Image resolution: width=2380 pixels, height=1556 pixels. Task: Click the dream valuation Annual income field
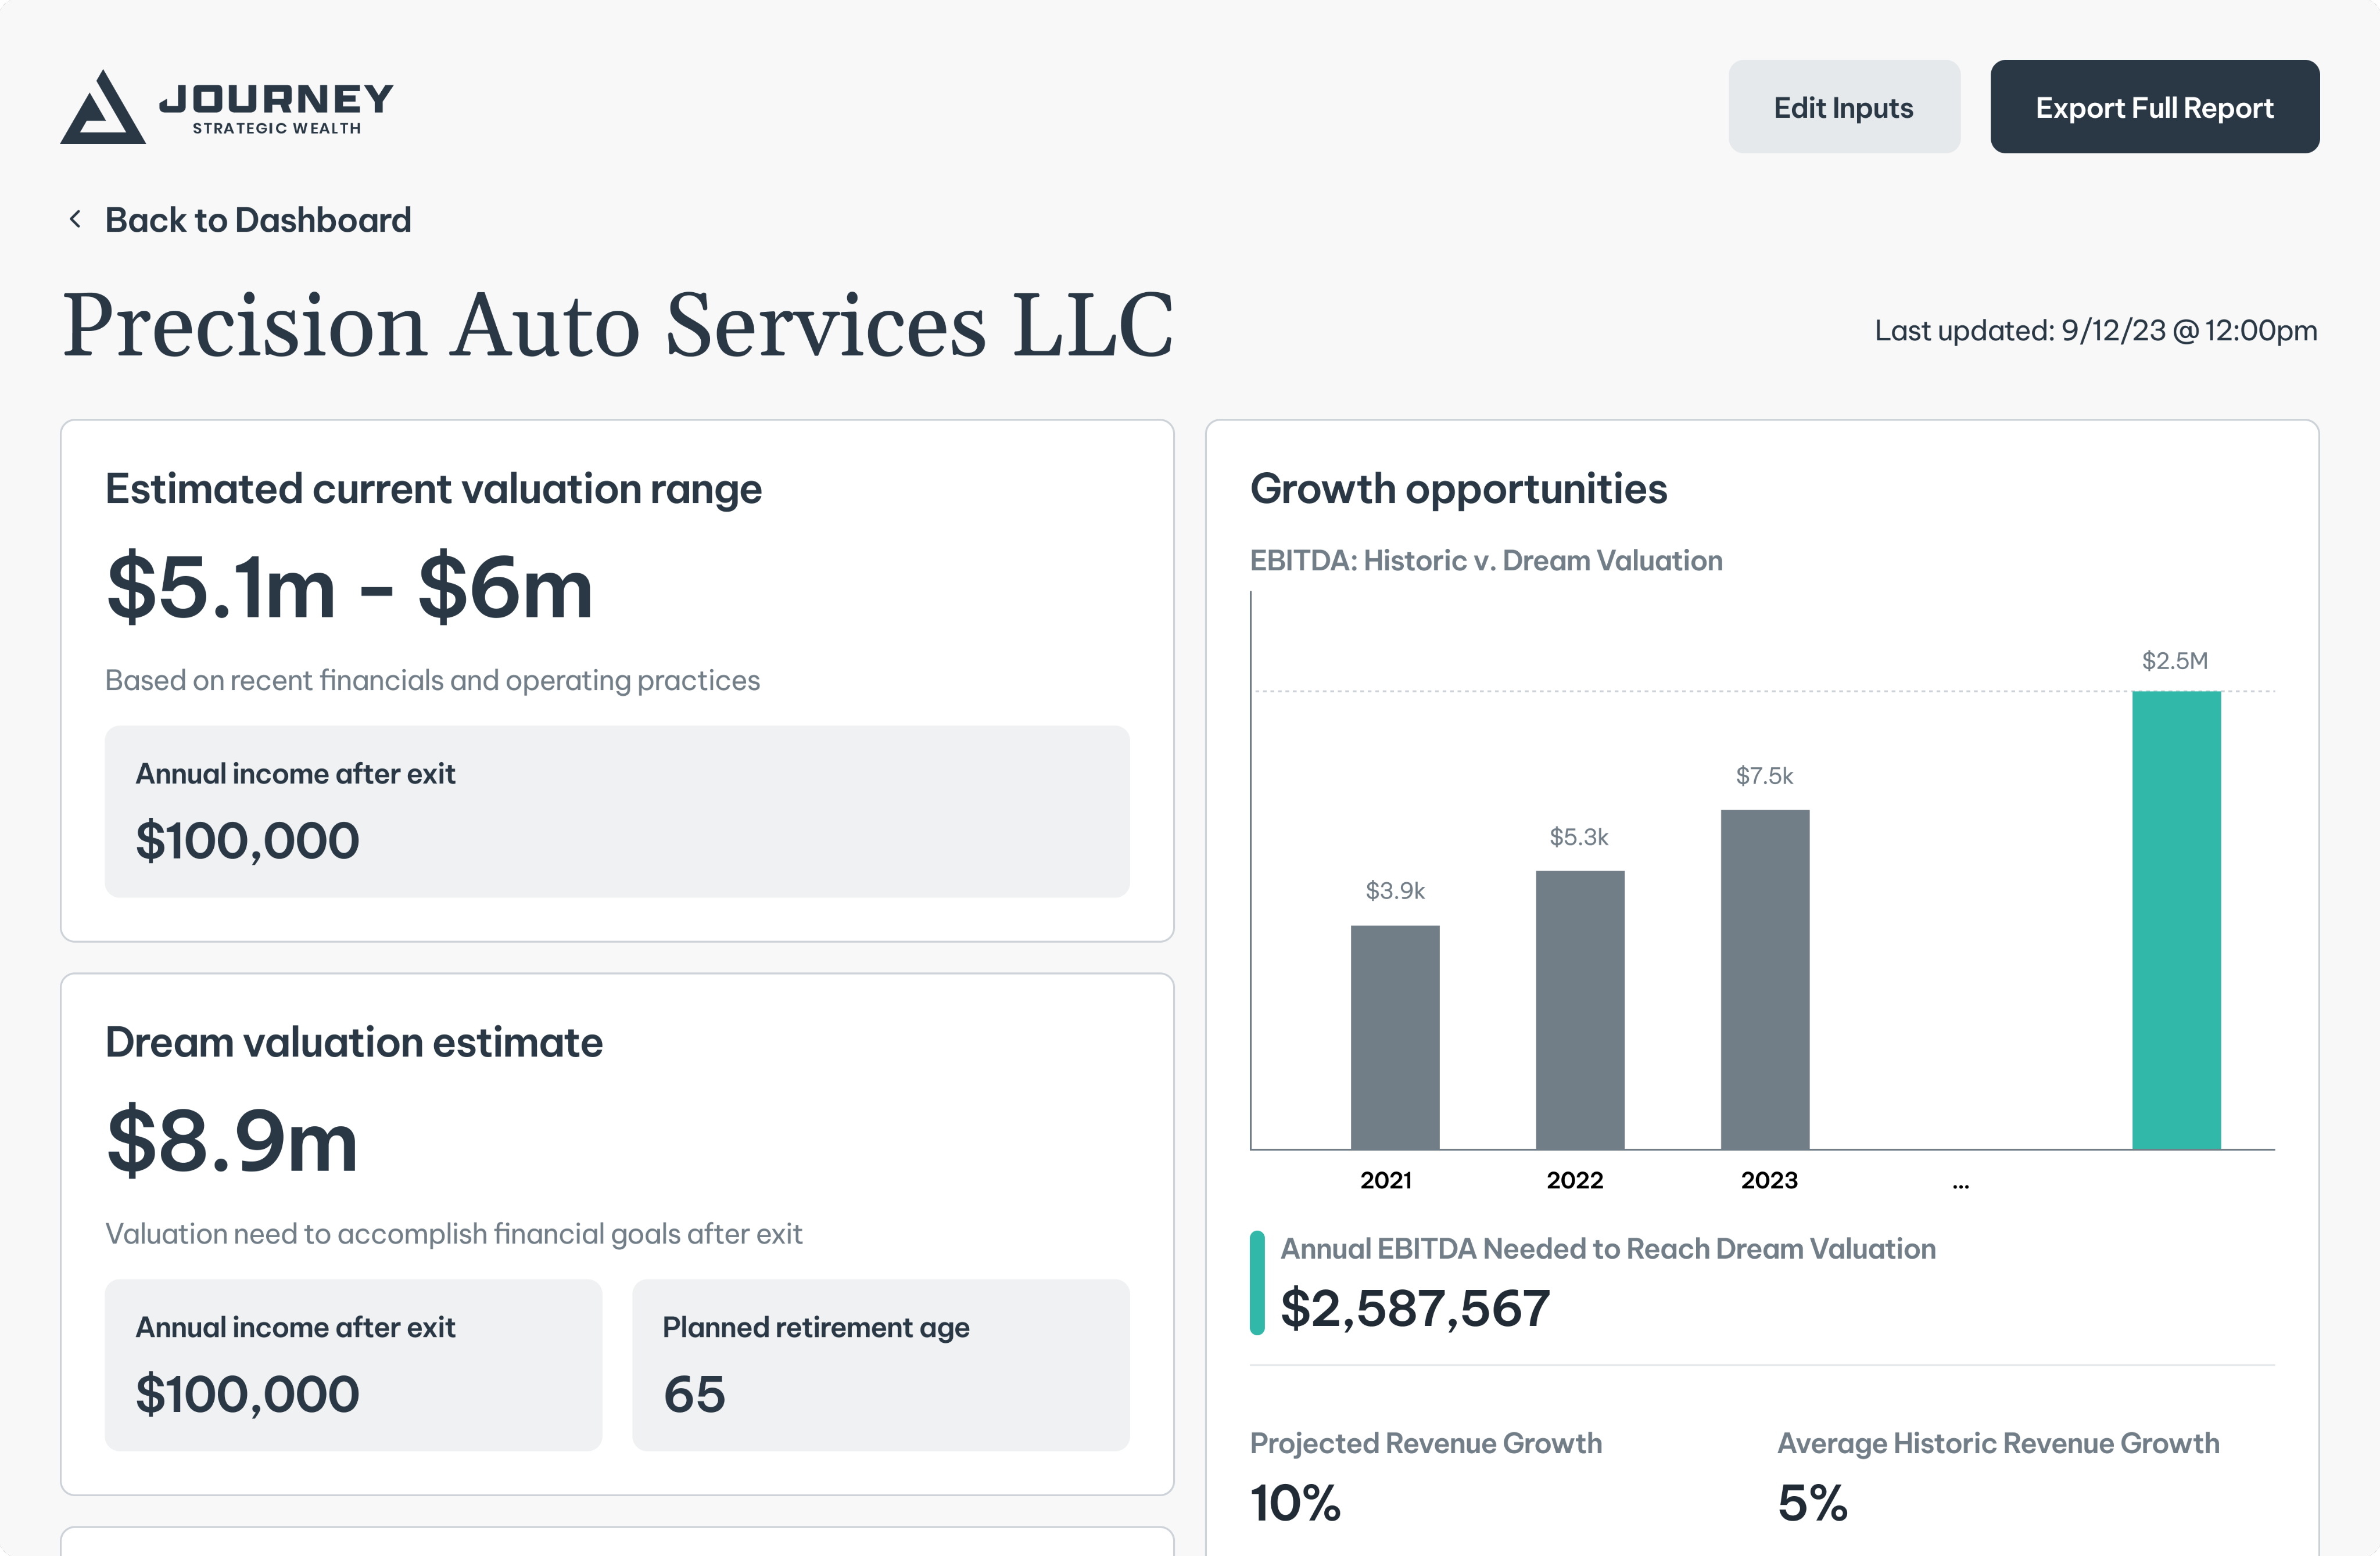353,1364
